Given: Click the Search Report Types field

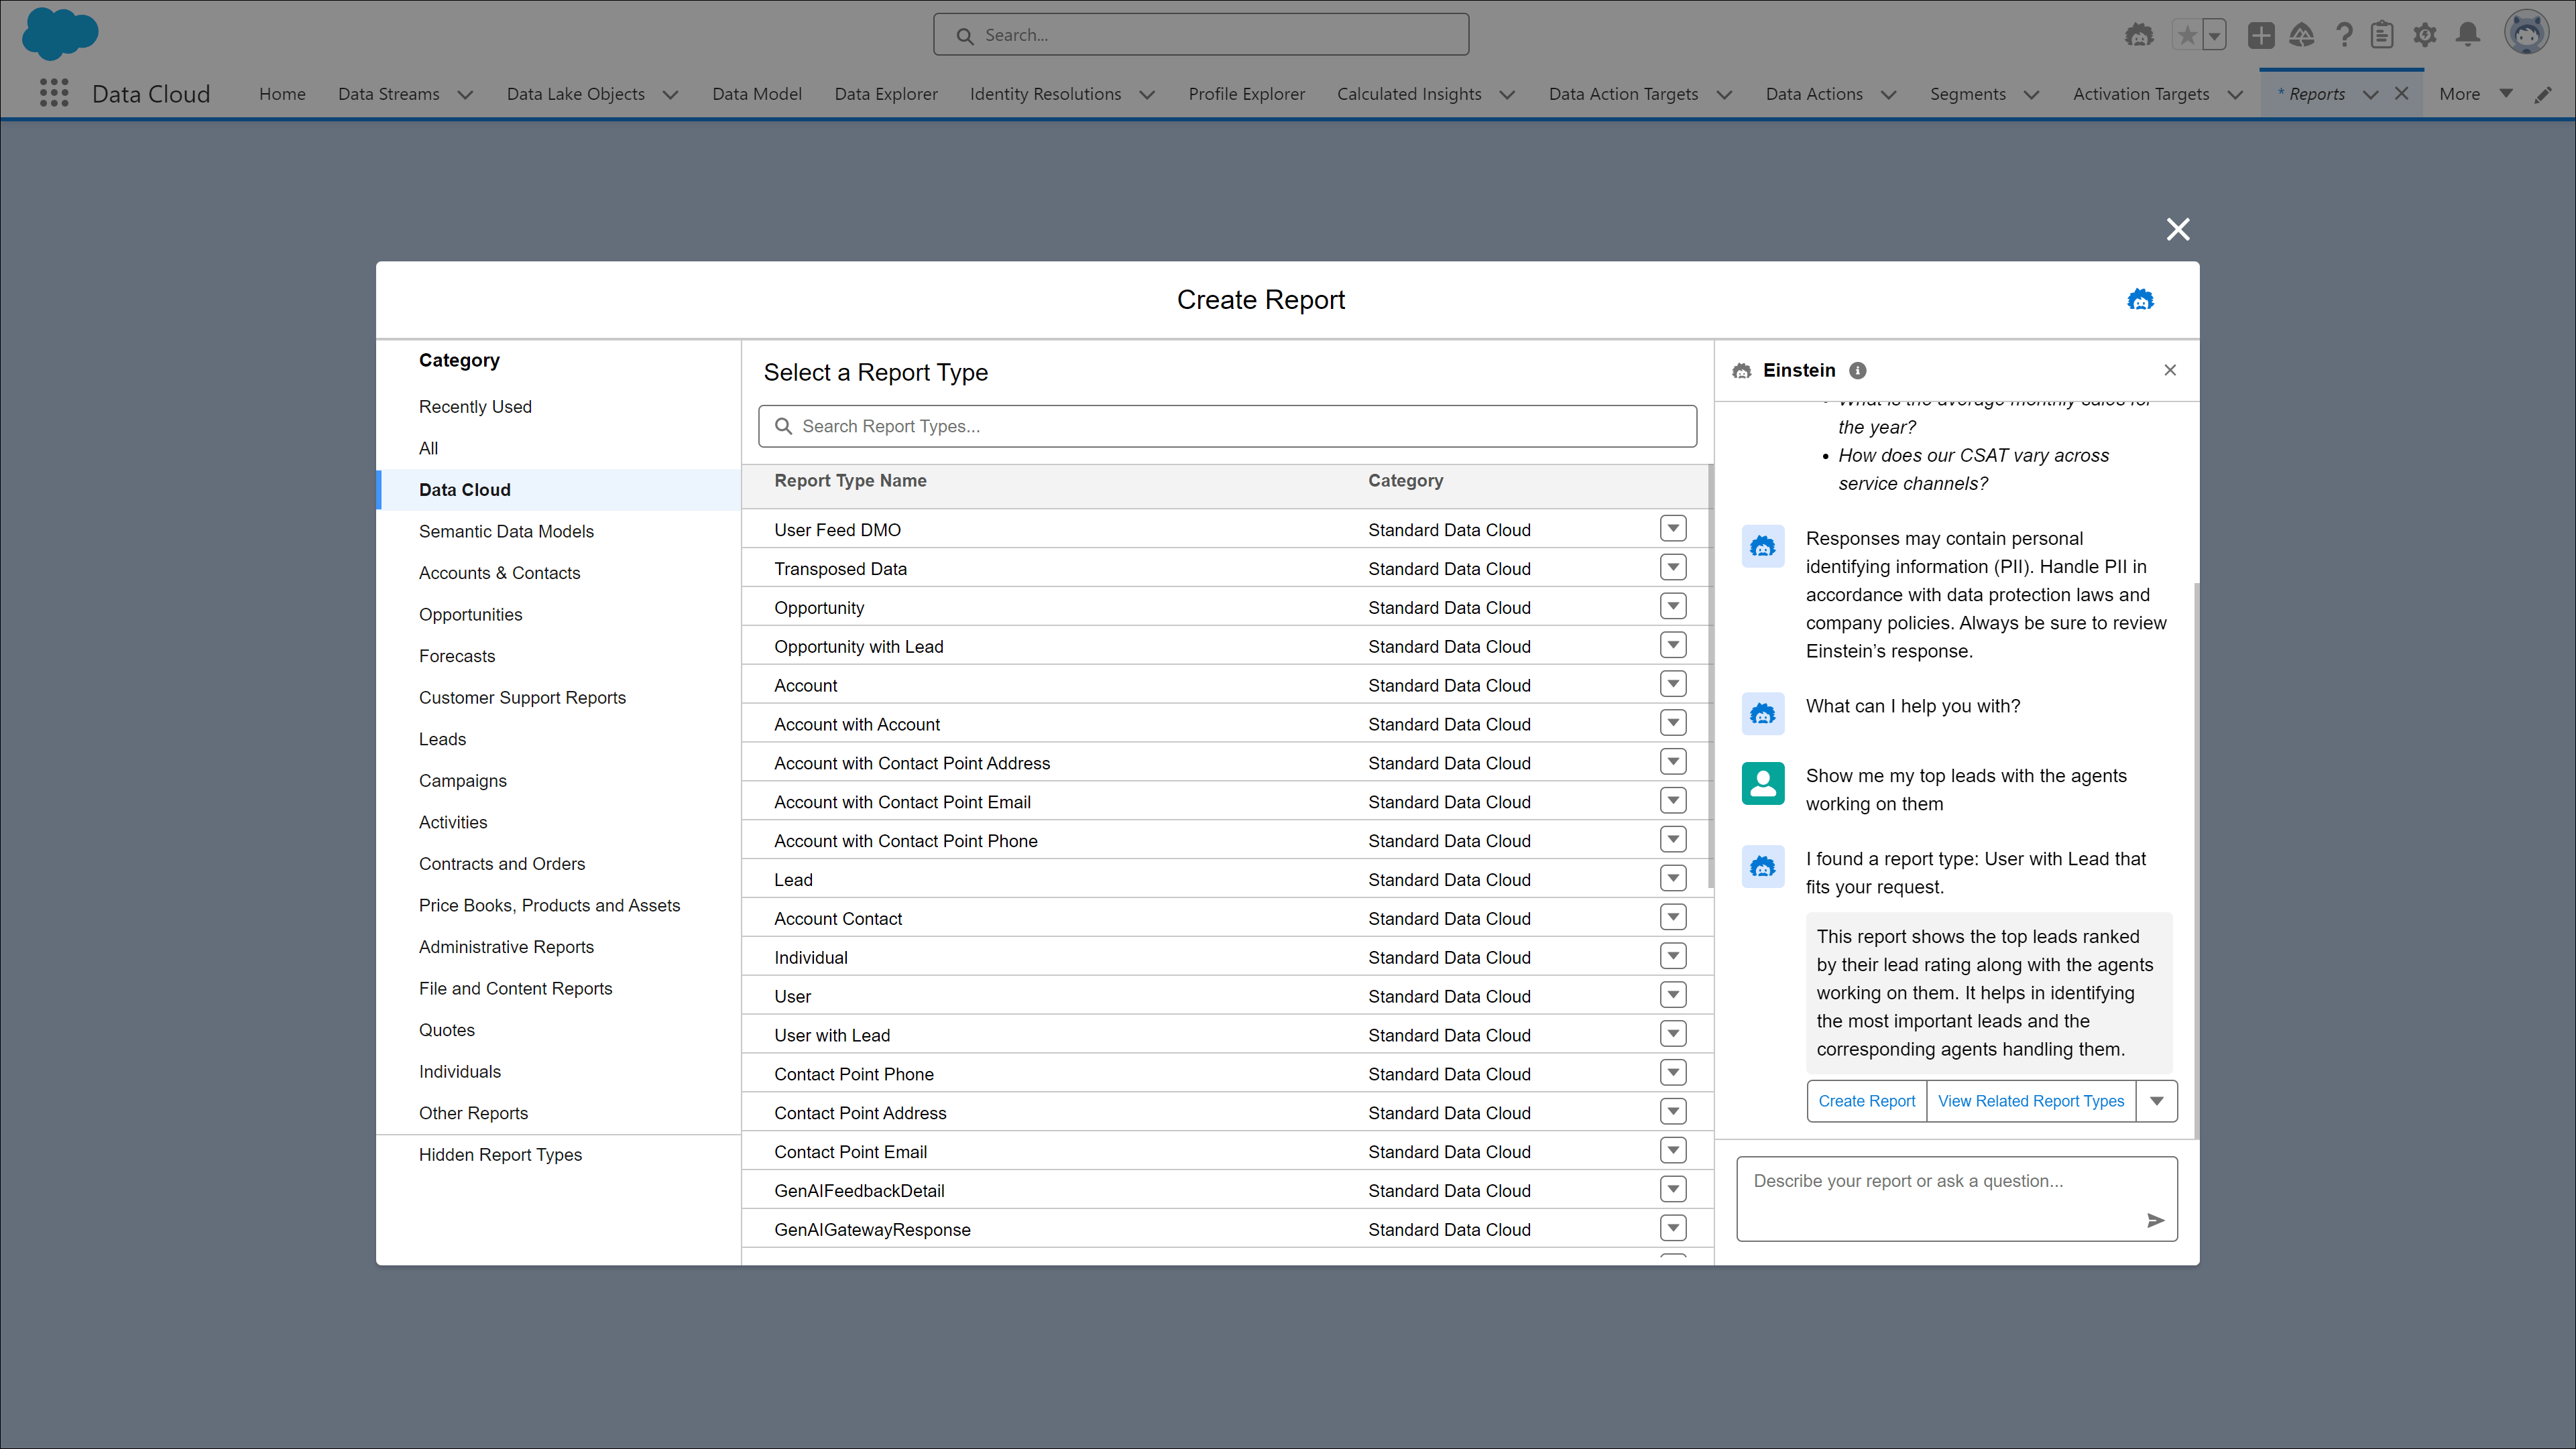Looking at the screenshot, I should click(x=1227, y=426).
